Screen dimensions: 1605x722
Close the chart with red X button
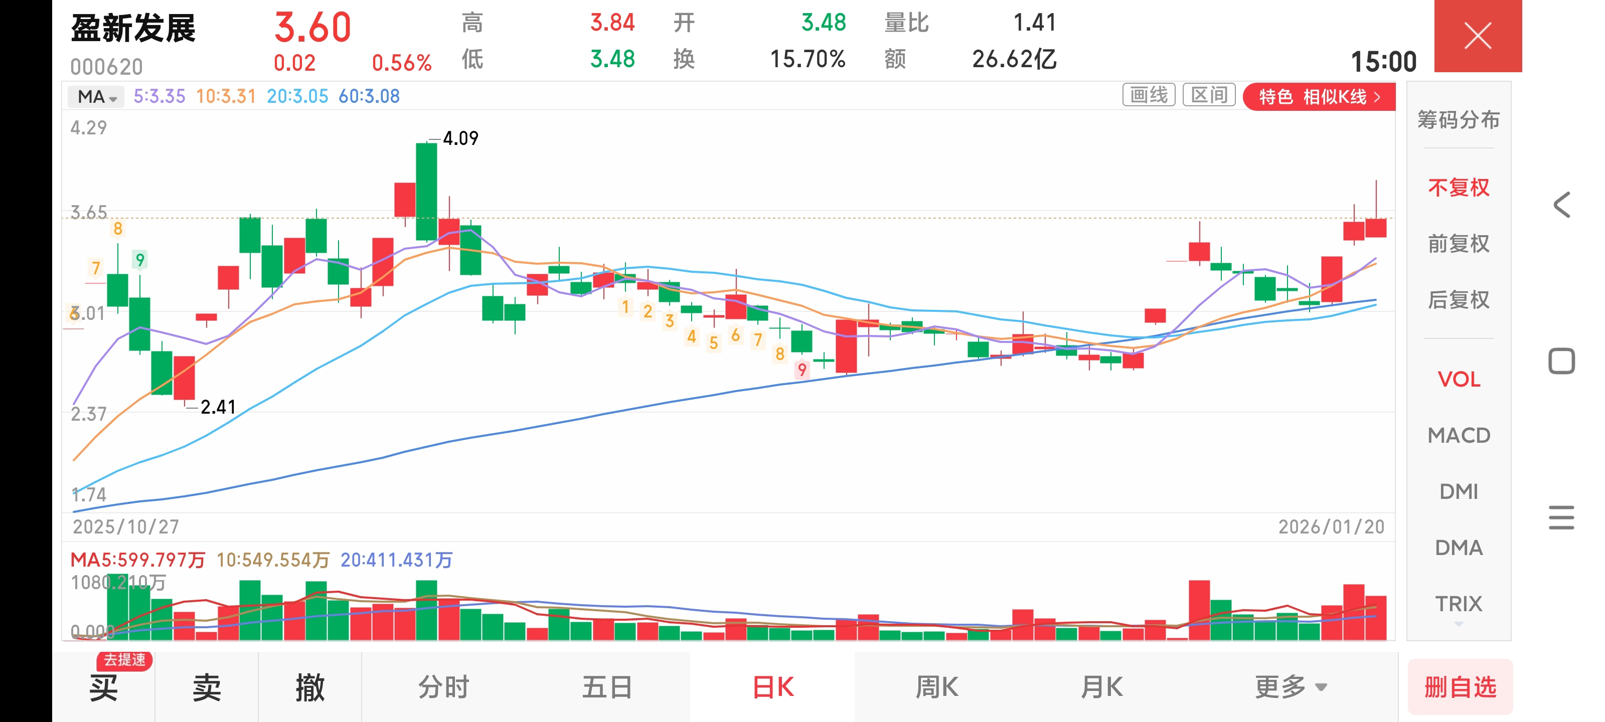1477,36
